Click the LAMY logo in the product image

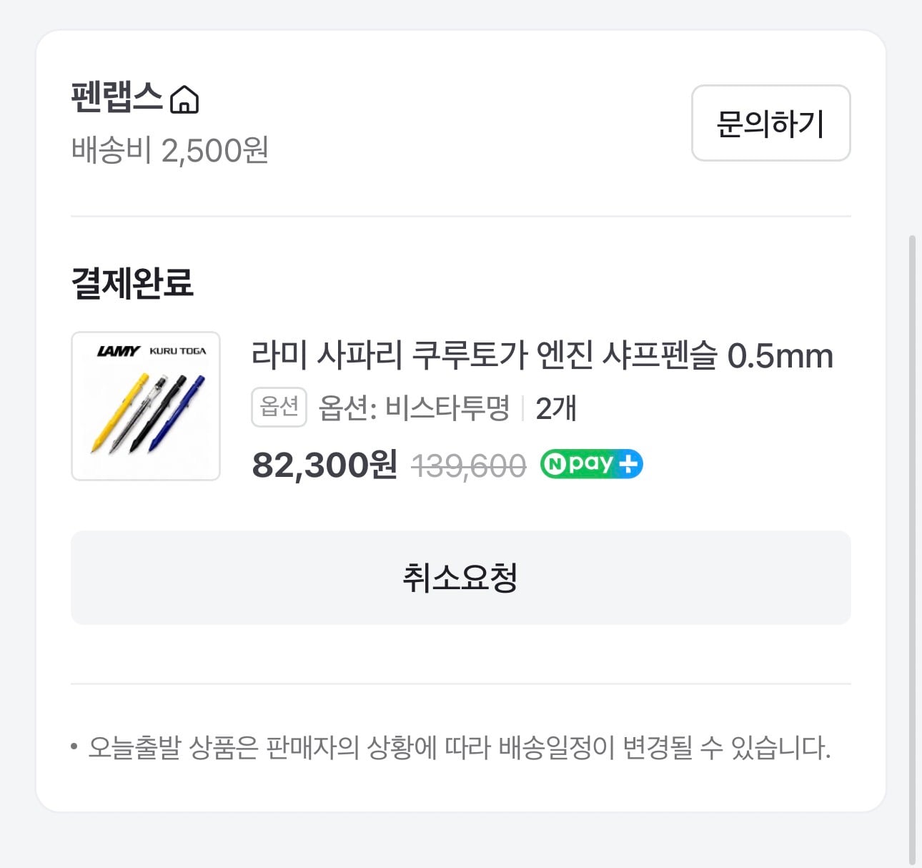coord(119,351)
